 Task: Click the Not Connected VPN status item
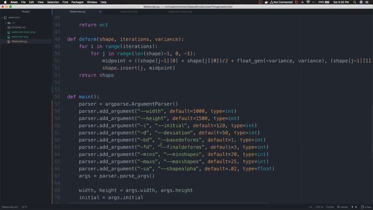coord(281,2)
